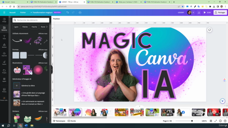The width and height of the screenshot is (228, 128).
Task: Click Afficher tout for Stickers
Action: click(43, 111)
